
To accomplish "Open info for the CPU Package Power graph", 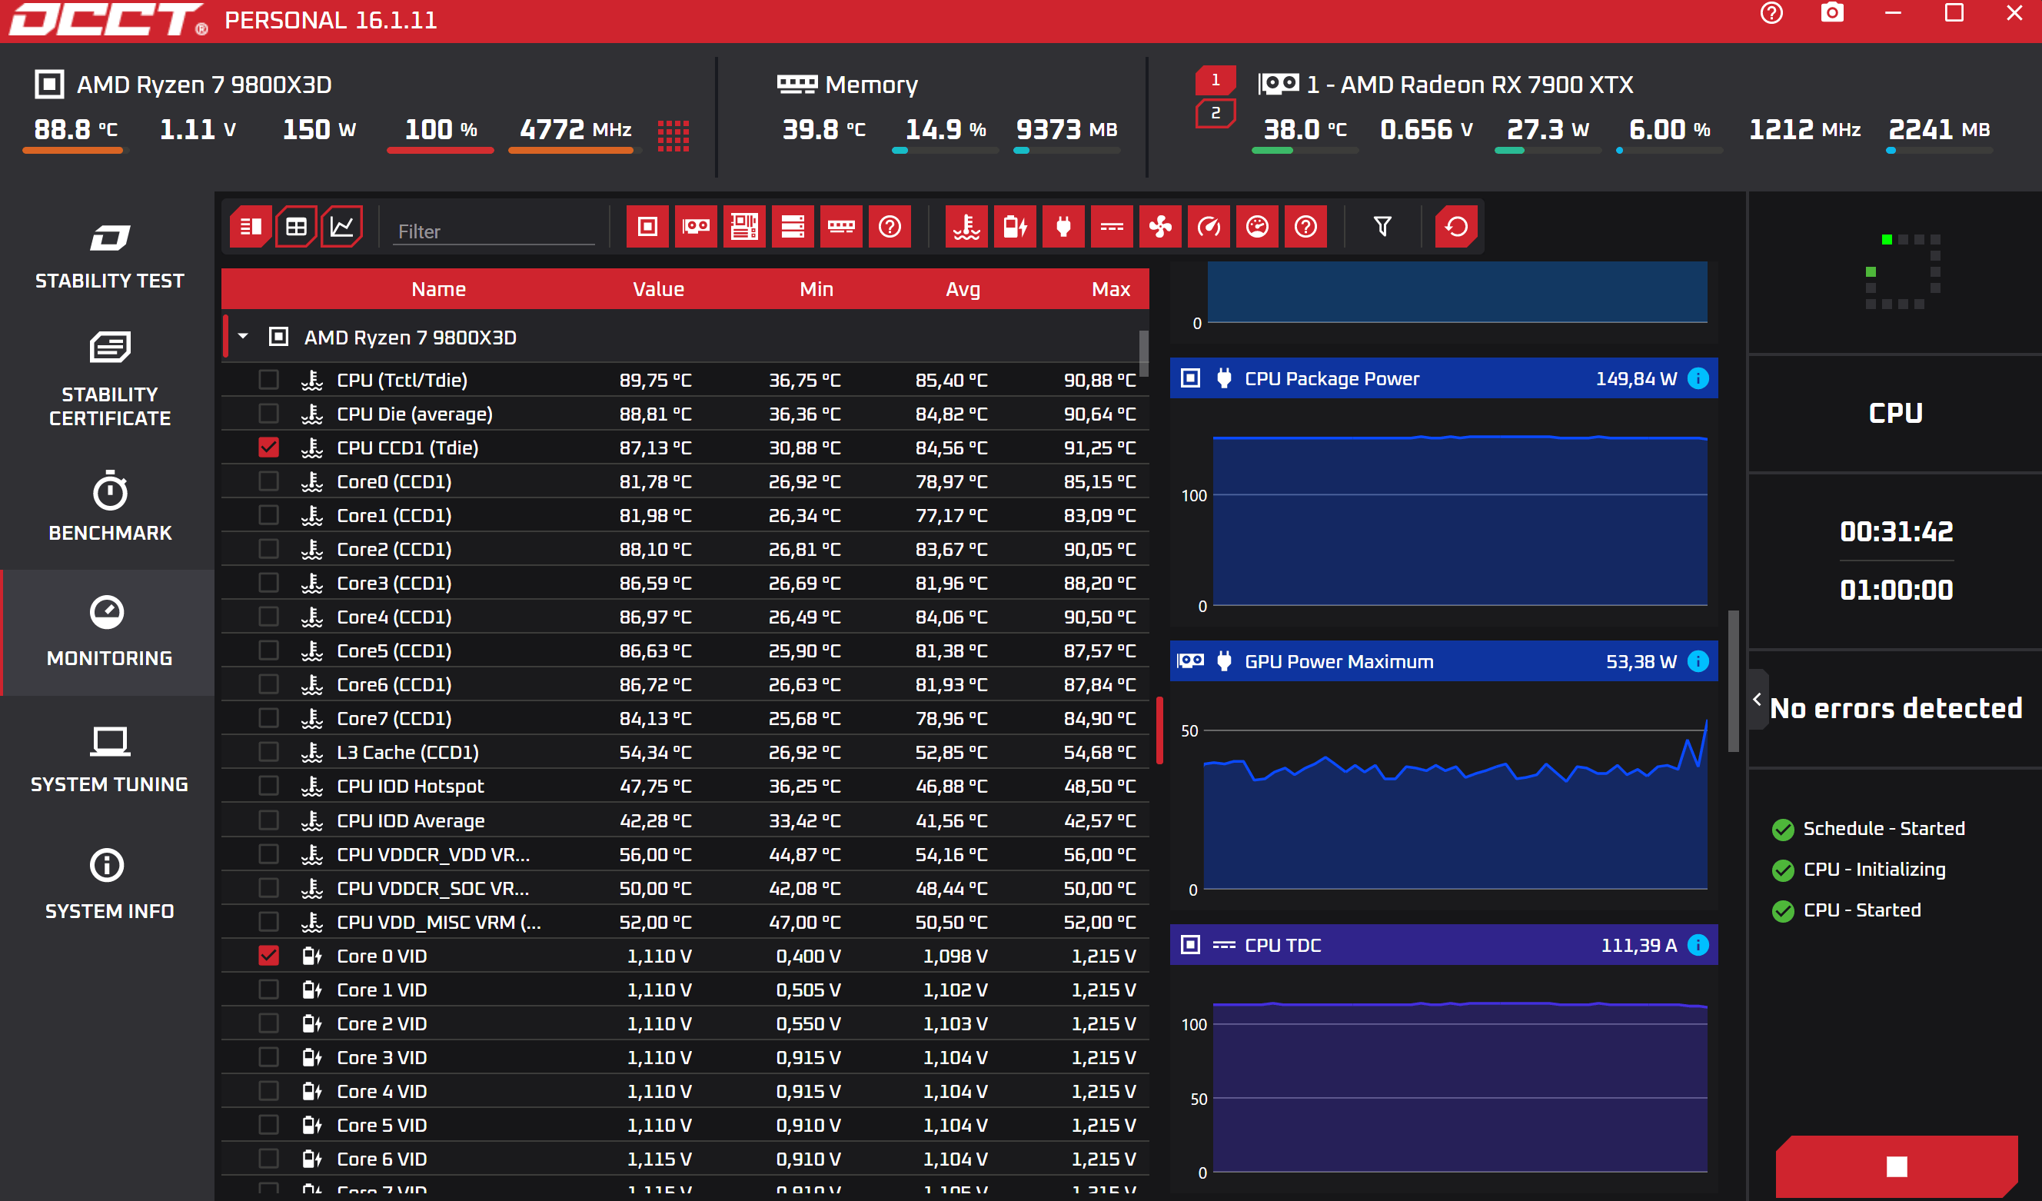I will (x=1698, y=378).
